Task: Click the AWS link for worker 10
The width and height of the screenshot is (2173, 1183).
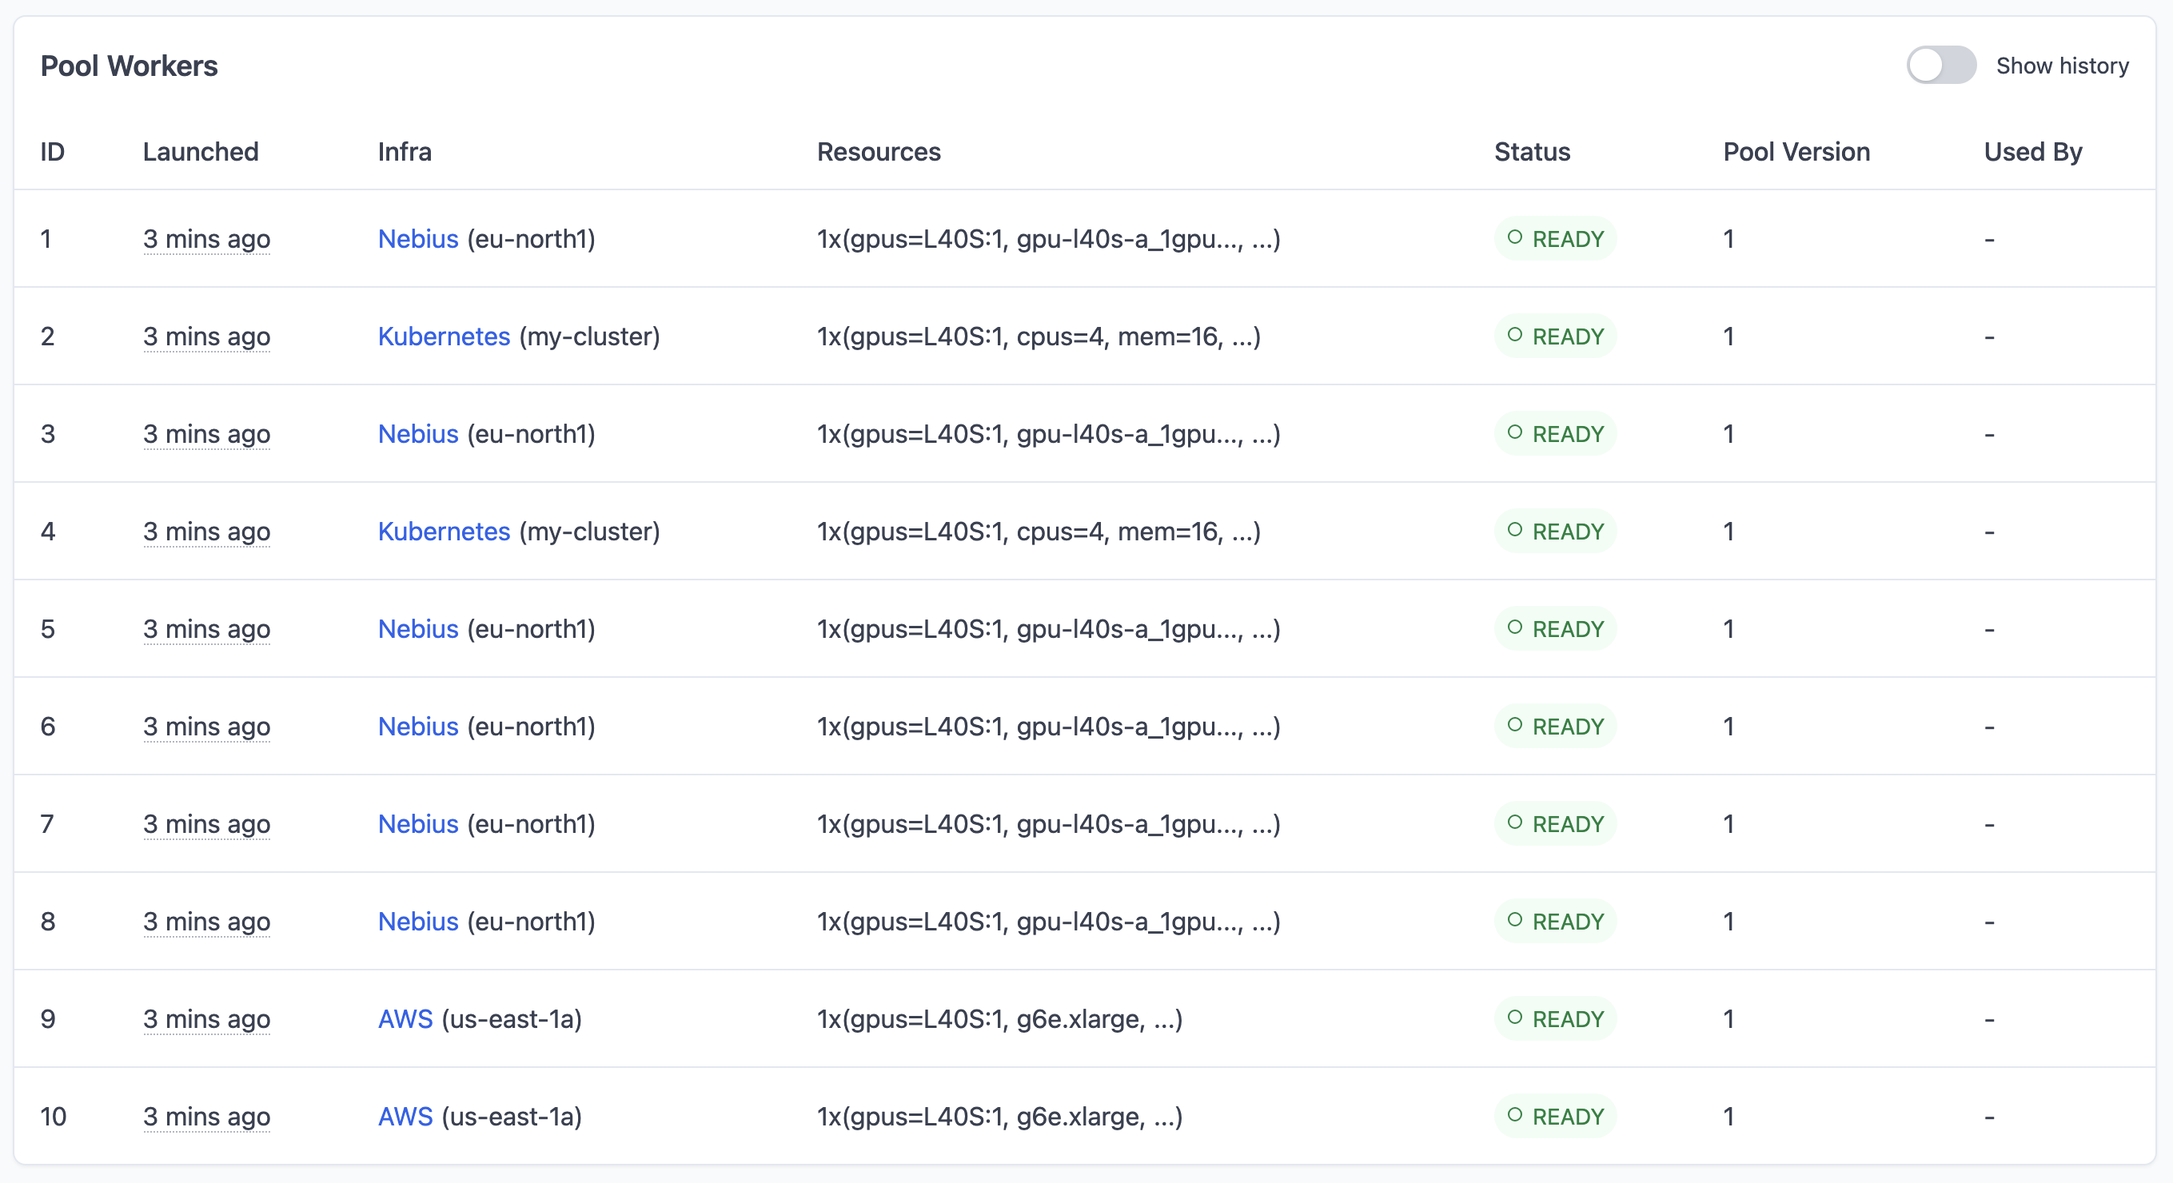Action: pos(405,1117)
